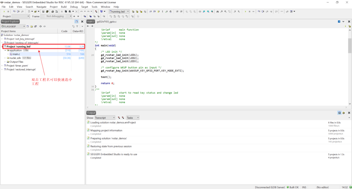The height and width of the screenshot is (189, 352).
Task: Click the 'Loading solution rvstar_demos.emProject' entry
Action: tap(113, 123)
